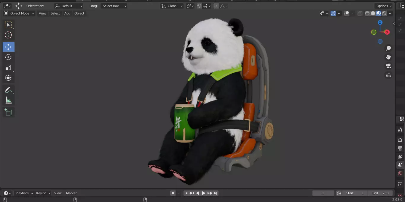The height and width of the screenshot is (202, 405).
Task: Switch to rendered viewport shading
Action: coord(384,13)
